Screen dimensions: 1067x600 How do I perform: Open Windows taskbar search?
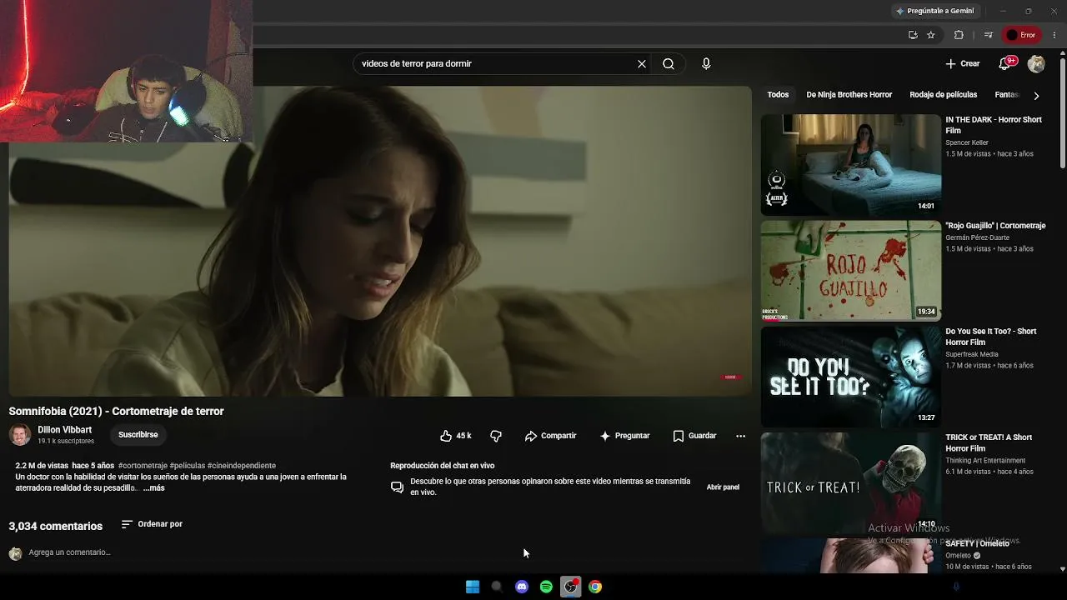[x=497, y=587]
